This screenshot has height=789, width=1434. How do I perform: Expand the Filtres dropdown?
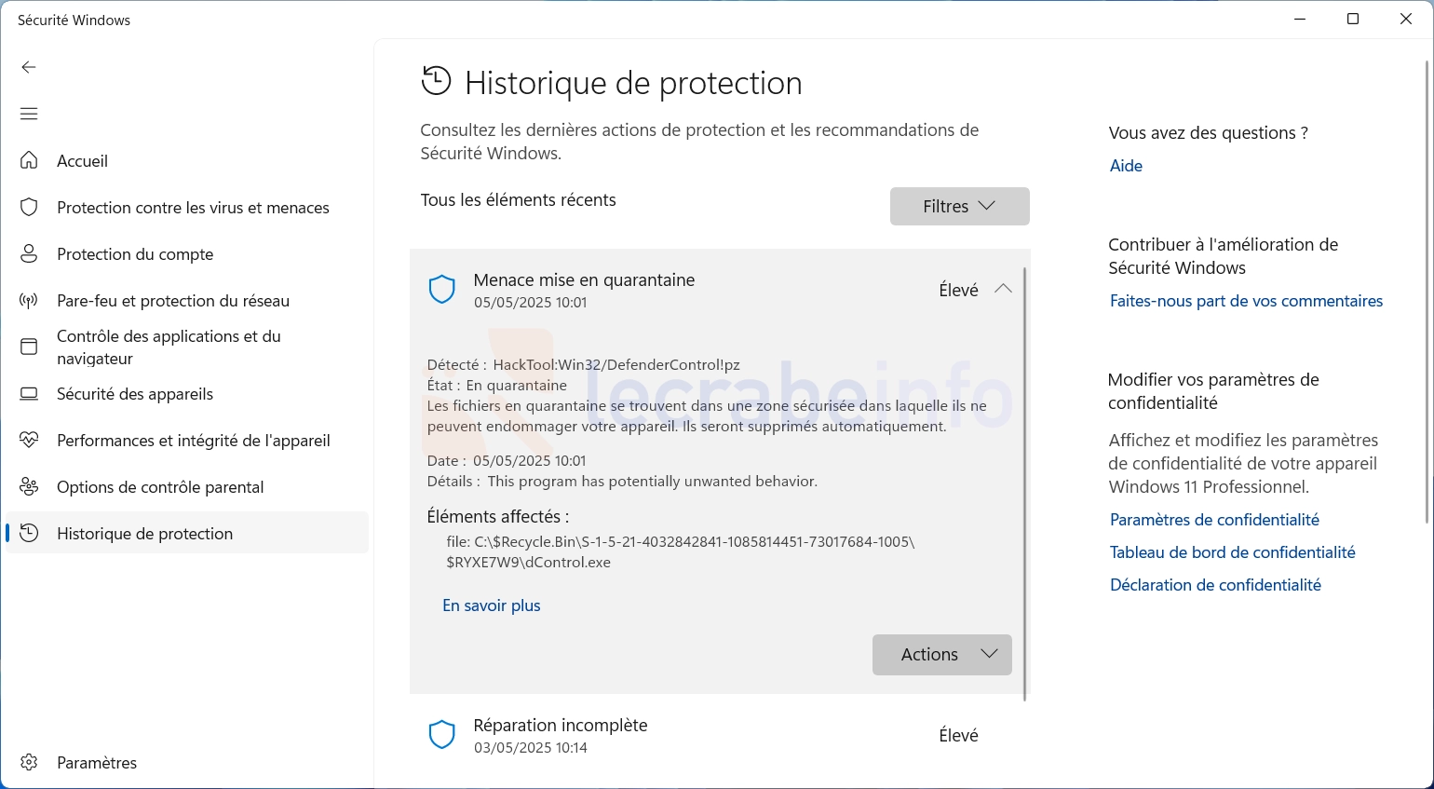[959, 206]
